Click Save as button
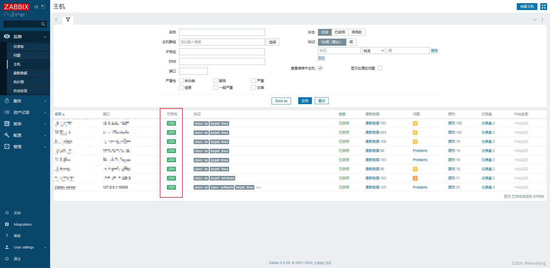This screenshot has width=550, height=268. 281,101
